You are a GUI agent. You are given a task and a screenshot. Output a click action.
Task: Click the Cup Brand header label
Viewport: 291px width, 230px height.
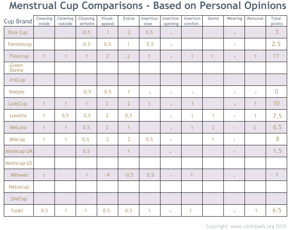18,21
